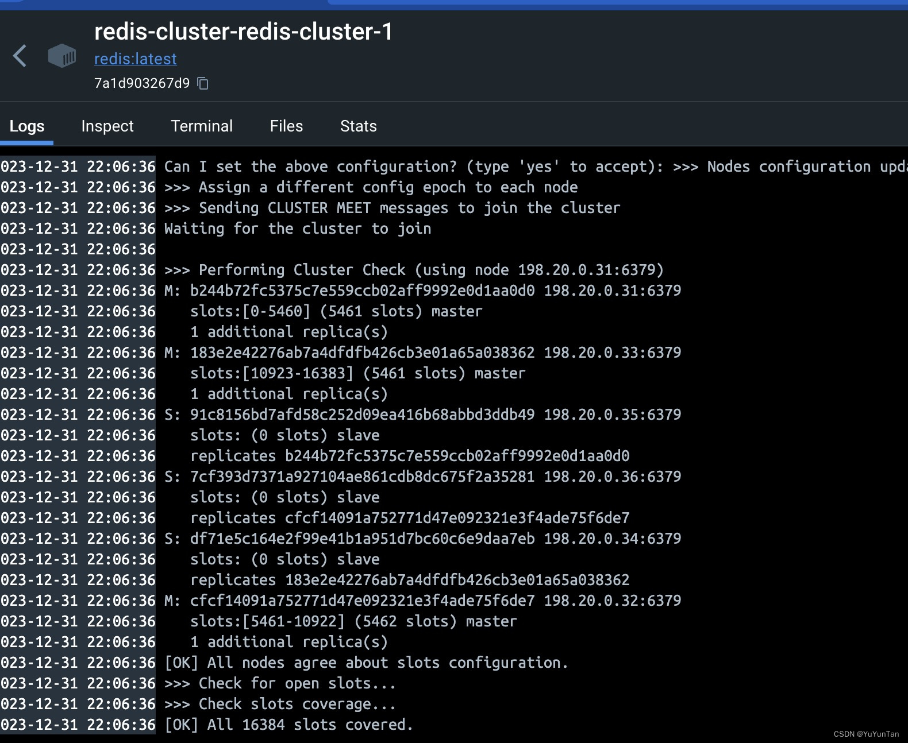The height and width of the screenshot is (743, 908).
Task: Click the 'Check for open slots...' log line
Action: 280,683
